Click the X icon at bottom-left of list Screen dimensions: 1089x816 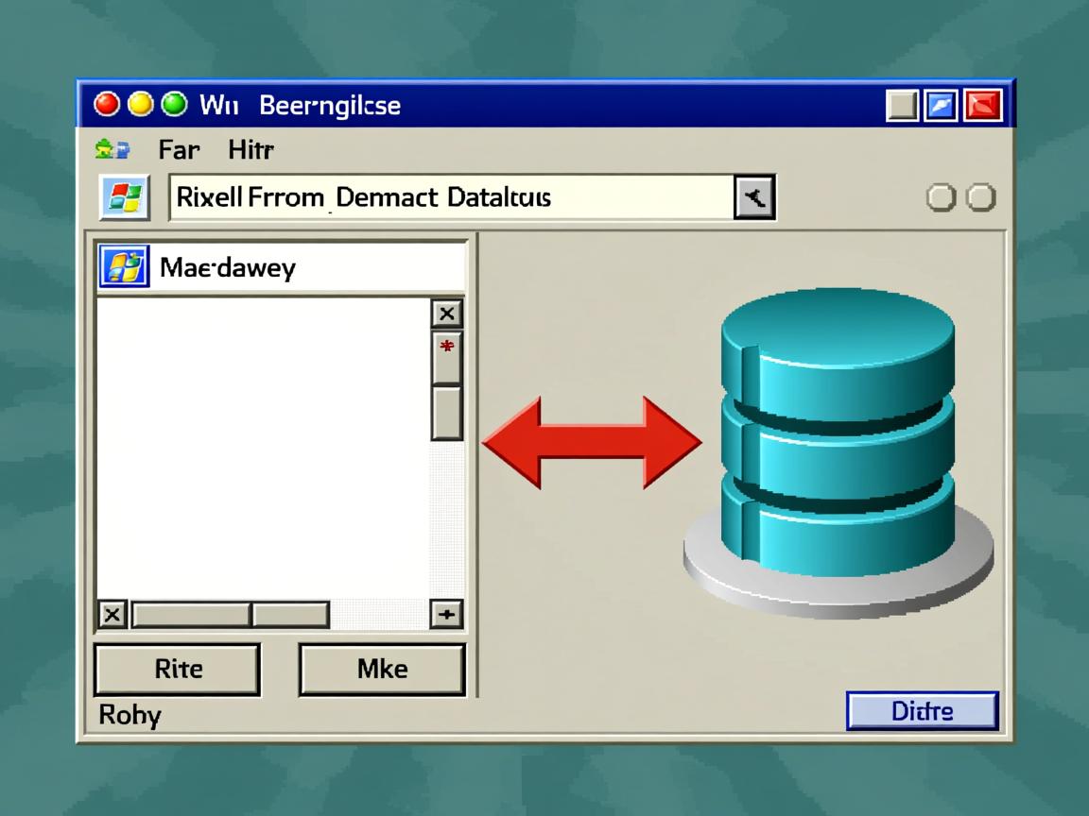tap(112, 616)
